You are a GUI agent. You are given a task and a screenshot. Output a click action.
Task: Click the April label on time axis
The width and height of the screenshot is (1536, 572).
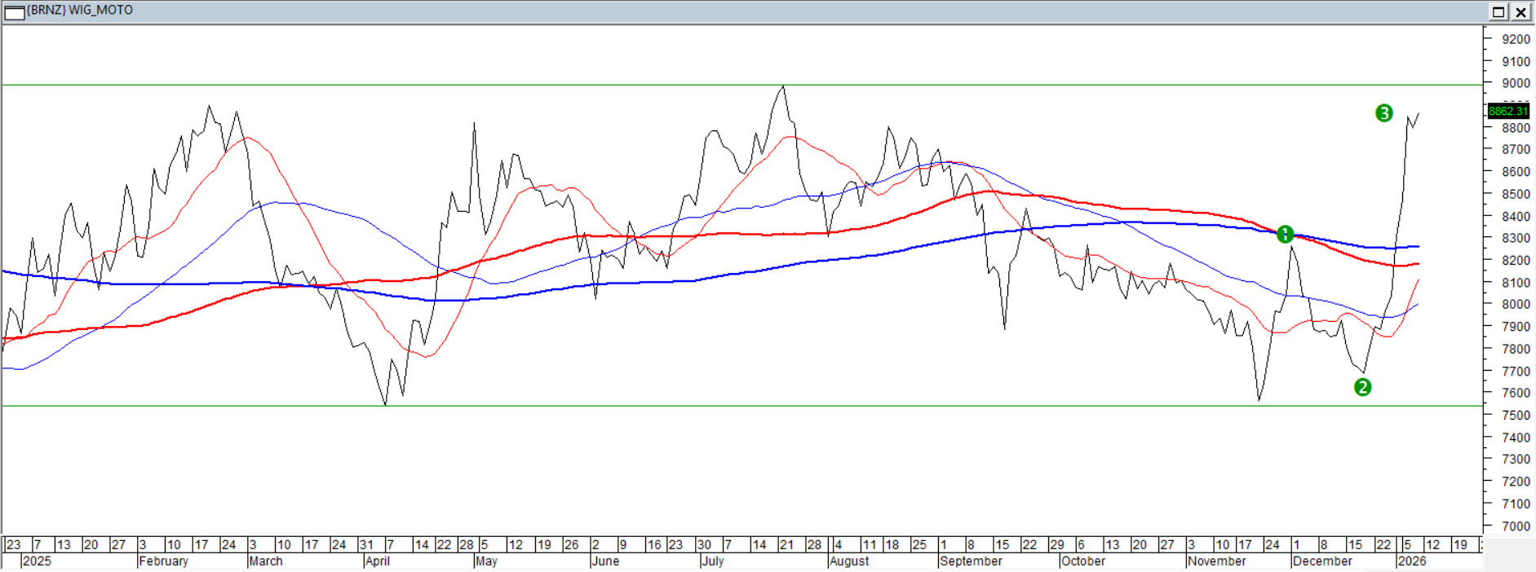tap(378, 561)
